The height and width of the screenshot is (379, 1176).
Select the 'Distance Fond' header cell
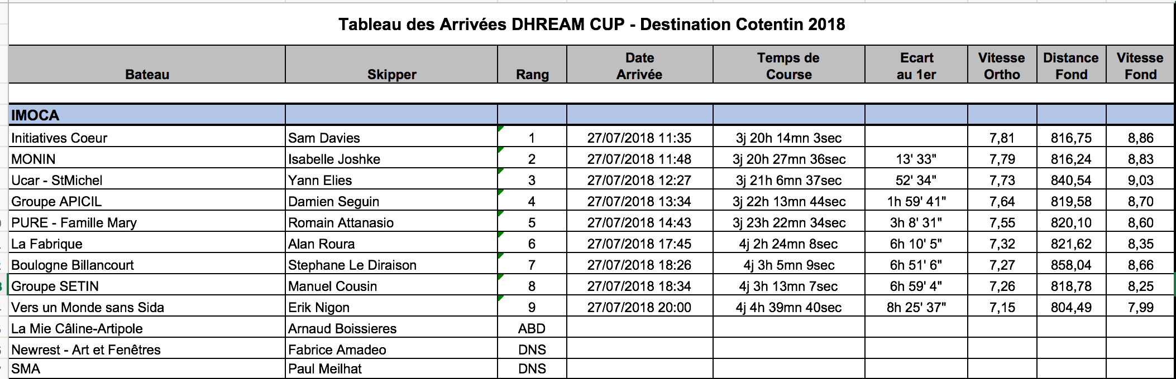pos(1071,66)
